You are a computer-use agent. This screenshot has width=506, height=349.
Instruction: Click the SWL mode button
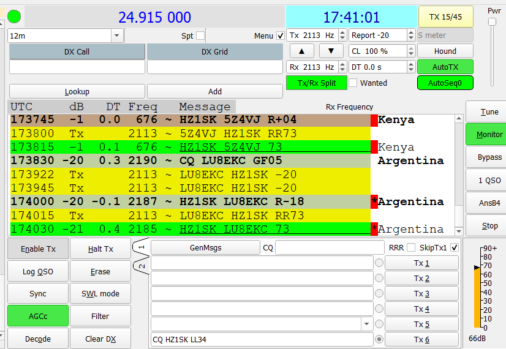coord(100,293)
